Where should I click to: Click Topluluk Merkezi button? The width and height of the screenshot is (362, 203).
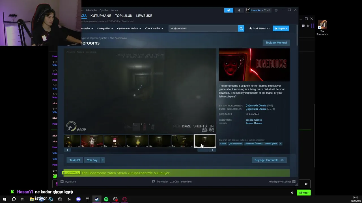click(276, 43)
